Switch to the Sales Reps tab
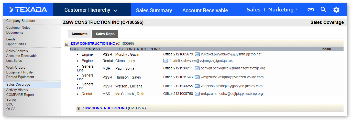Image resolution: width=352 pixels, height=121 pixels. coord(105,34)
